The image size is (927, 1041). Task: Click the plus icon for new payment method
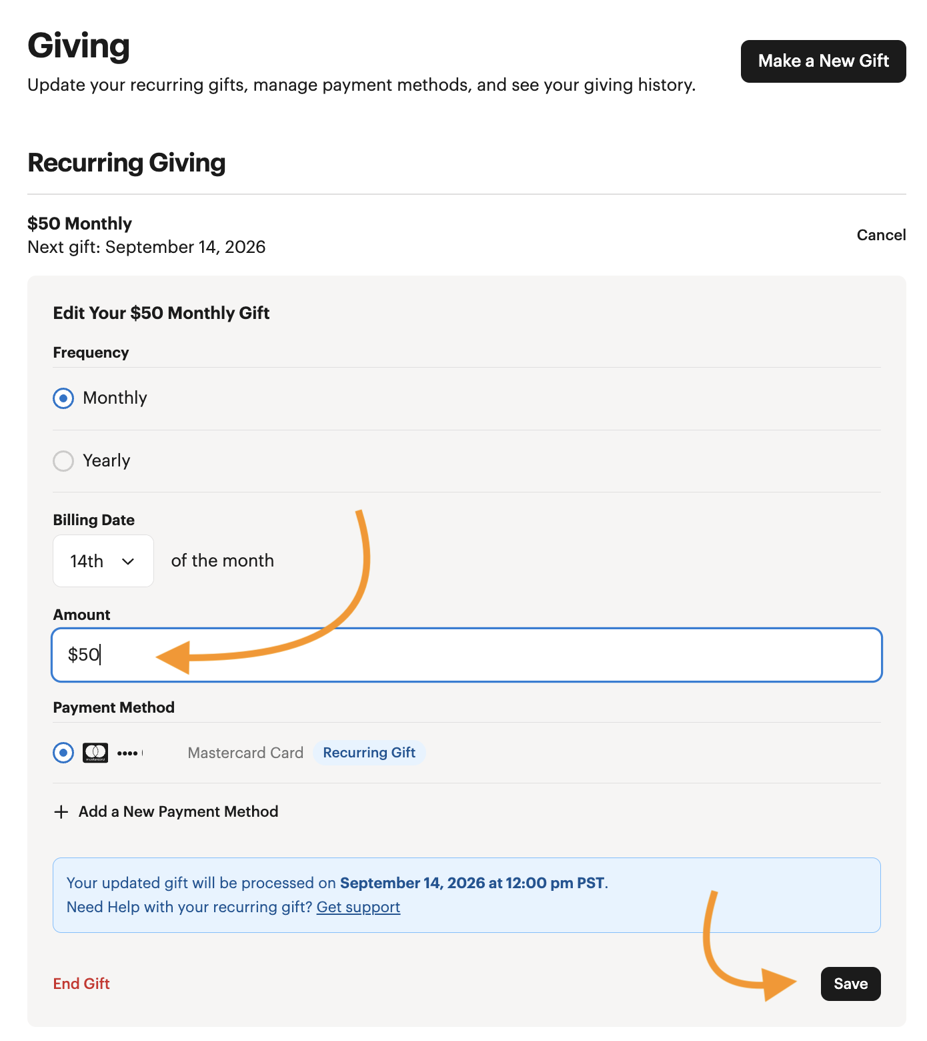coord(61,811)
